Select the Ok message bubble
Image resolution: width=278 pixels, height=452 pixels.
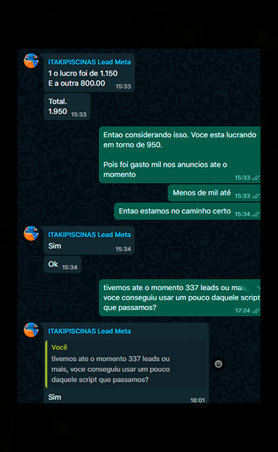tap(63, 264)
